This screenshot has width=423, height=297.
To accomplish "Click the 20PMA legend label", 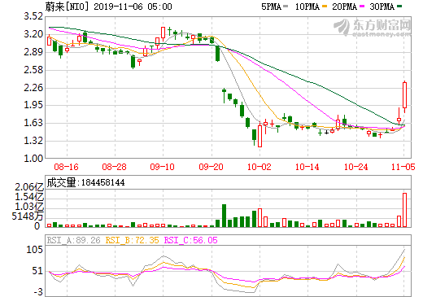I will [344, 7].
